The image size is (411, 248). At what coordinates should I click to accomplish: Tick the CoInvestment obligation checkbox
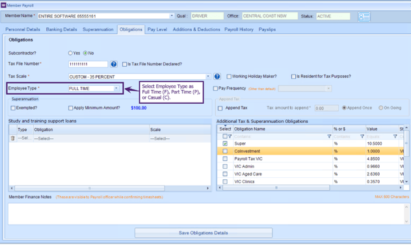click(225, 151)
